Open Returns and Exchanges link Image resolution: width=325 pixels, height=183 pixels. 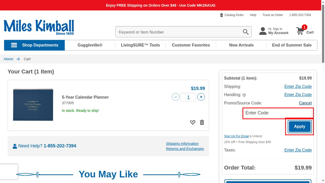point(185,149)
